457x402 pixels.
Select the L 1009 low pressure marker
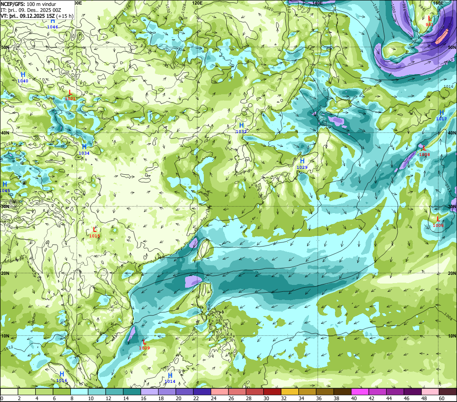(144, 344)
